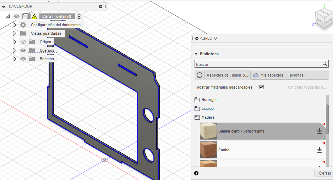Click the Cerrar button
The height and width of the screenshot is (180, 333).
coord(325,173)
